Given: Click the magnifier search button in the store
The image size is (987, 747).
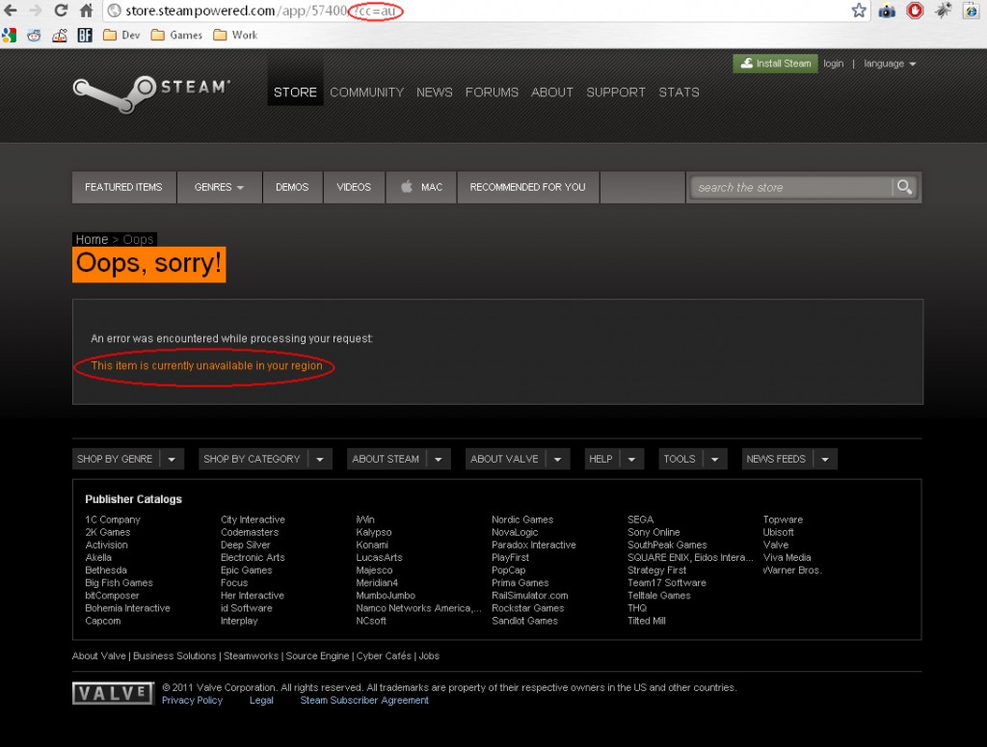Looking at the screenshot, I should 904,187.
